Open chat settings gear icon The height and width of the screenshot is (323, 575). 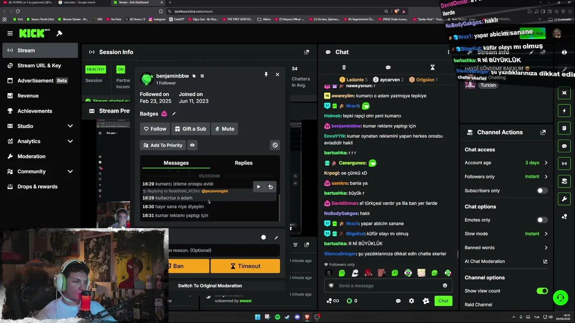(x=411, y=301)
